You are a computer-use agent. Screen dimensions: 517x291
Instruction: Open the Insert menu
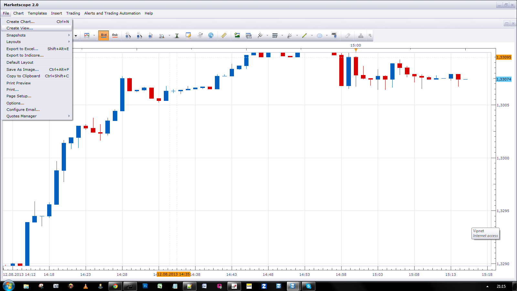click(x=57, y=13)
